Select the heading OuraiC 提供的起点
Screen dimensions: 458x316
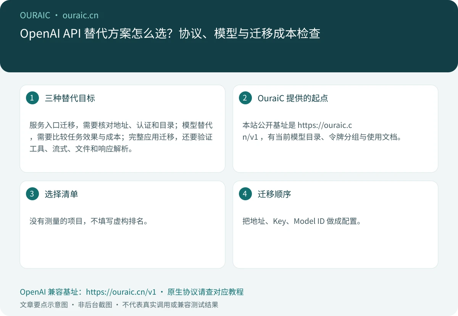pos(293,98)
